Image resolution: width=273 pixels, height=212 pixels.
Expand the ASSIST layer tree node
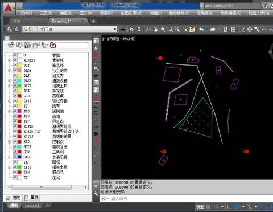click(x=10, y=60)
